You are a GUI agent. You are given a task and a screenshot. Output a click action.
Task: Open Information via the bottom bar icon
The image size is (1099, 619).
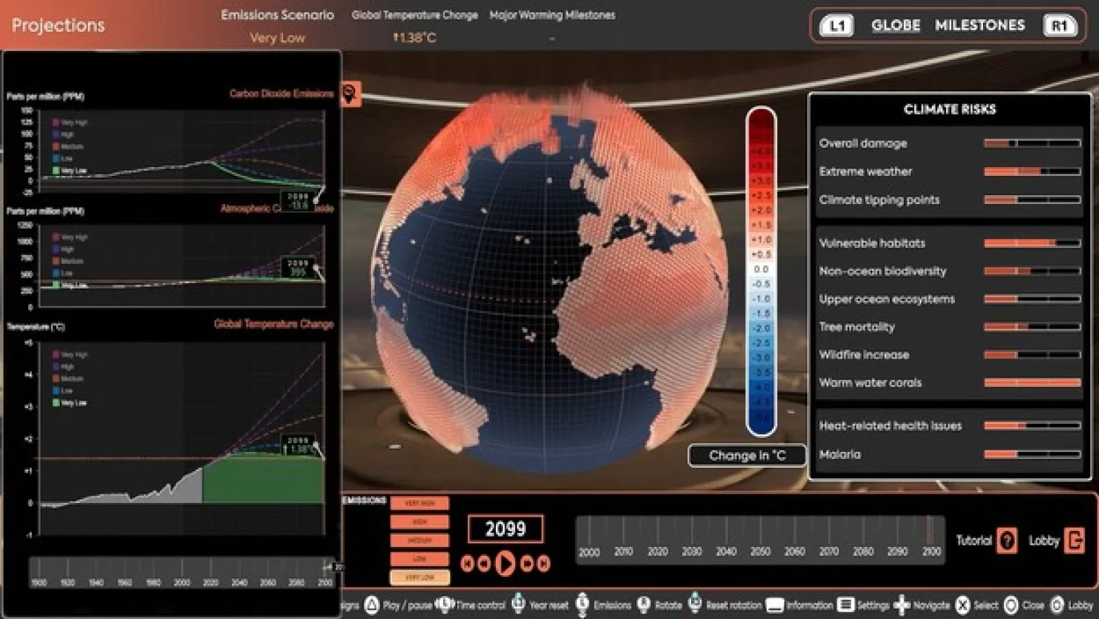776,605
